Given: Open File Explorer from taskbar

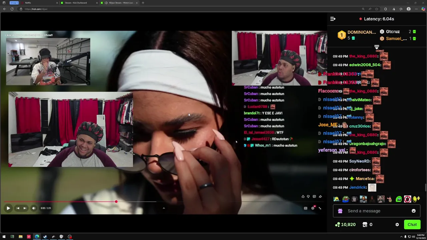Looking at the screenshot, I should point(20,237).
